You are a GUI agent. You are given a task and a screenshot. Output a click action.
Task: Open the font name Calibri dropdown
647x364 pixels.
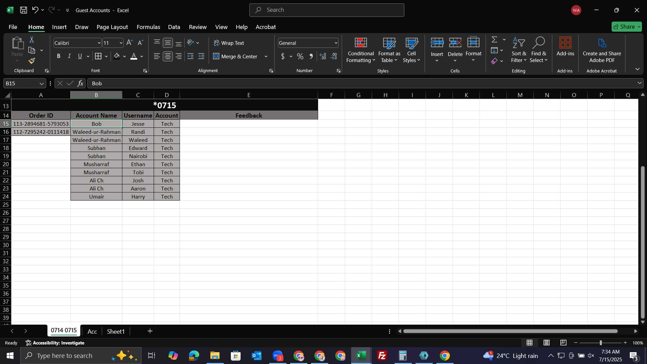99,43
